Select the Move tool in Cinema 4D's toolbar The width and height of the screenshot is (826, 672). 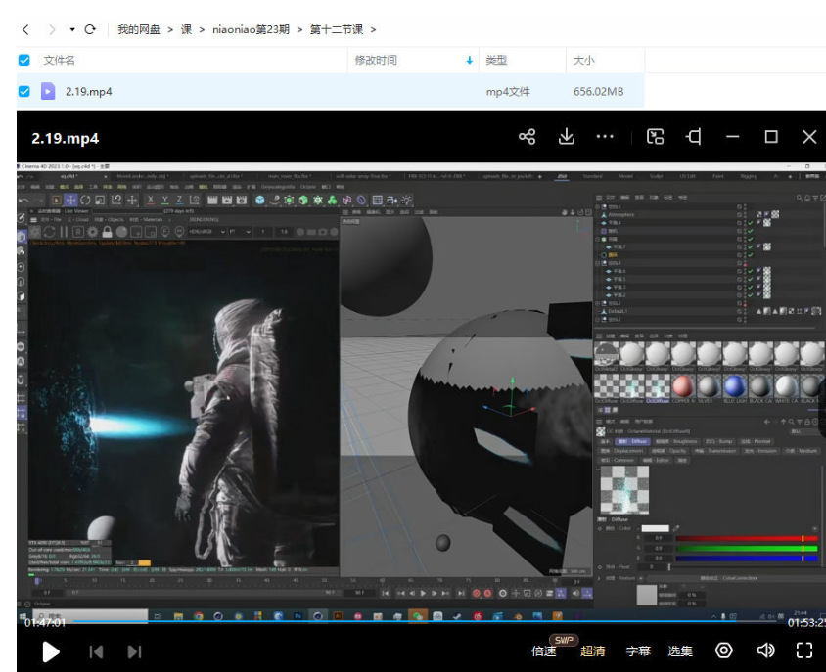(69, 201)
